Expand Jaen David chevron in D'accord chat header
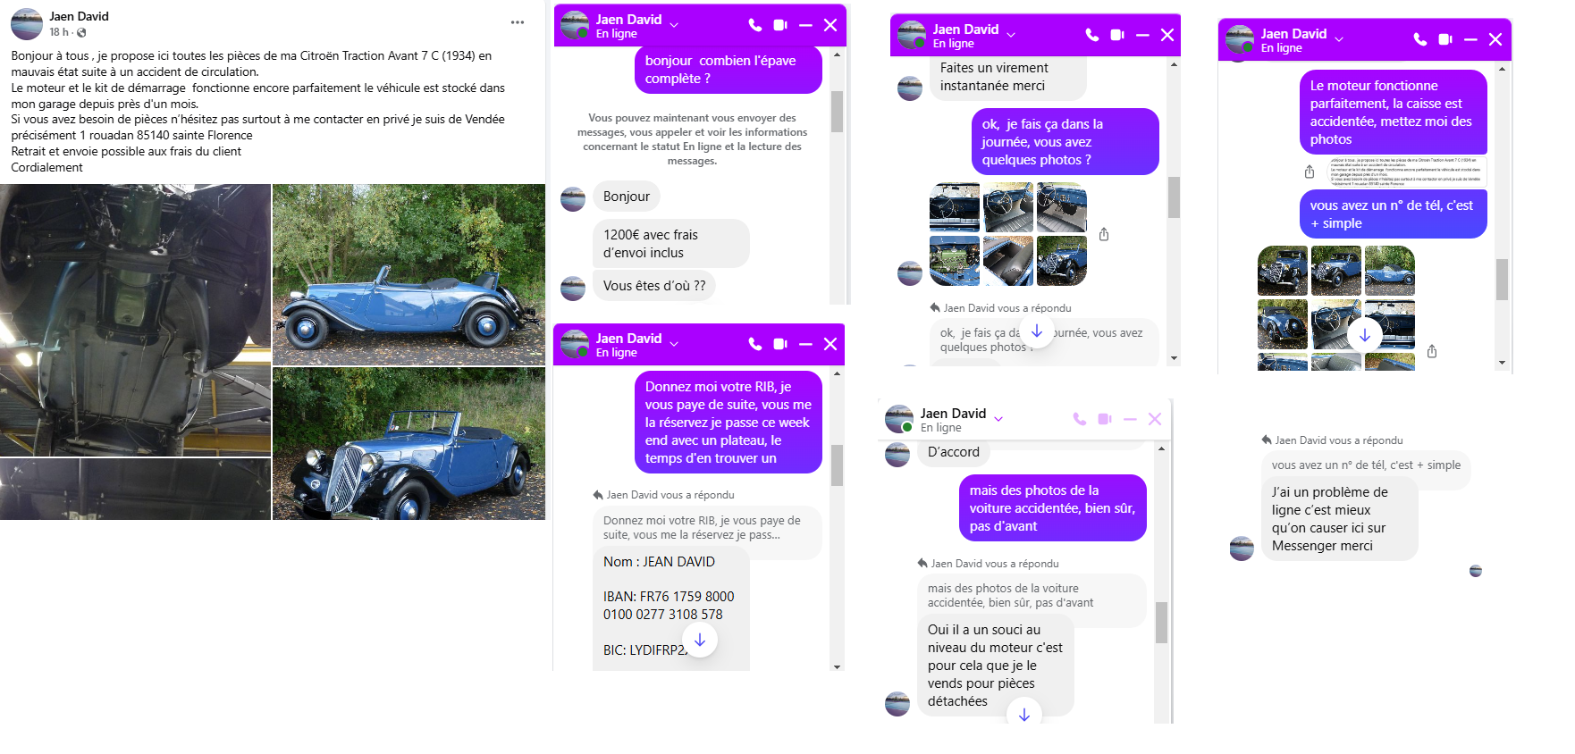The height and width of the screenshot is (754, 1575). [998, 418]
